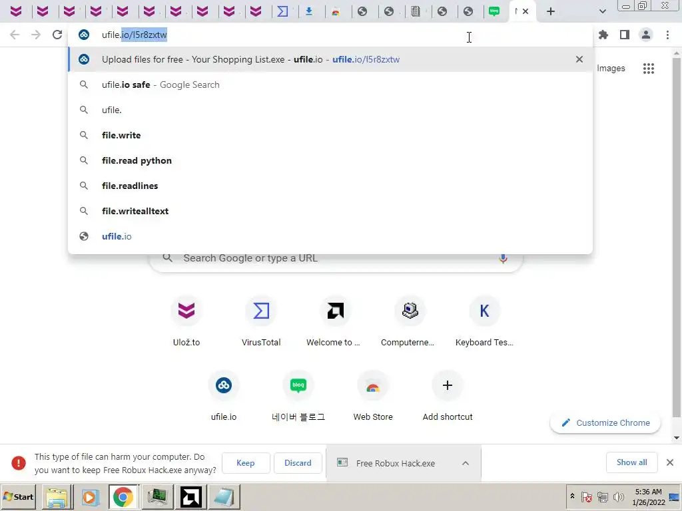Switch to the download arrow tab
The height and width of the screenshot is (511, 682).
309,11
